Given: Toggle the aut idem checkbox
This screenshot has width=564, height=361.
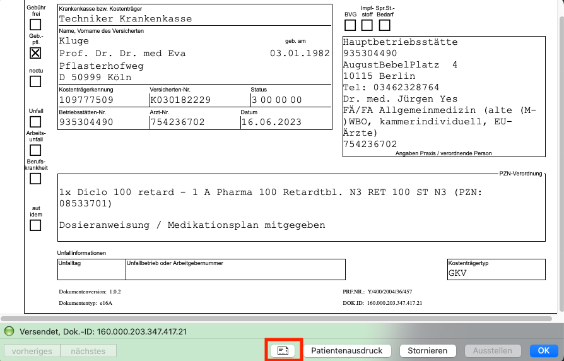Looking at the screenshot, I should pyautogui.click(x=35, y=225).
